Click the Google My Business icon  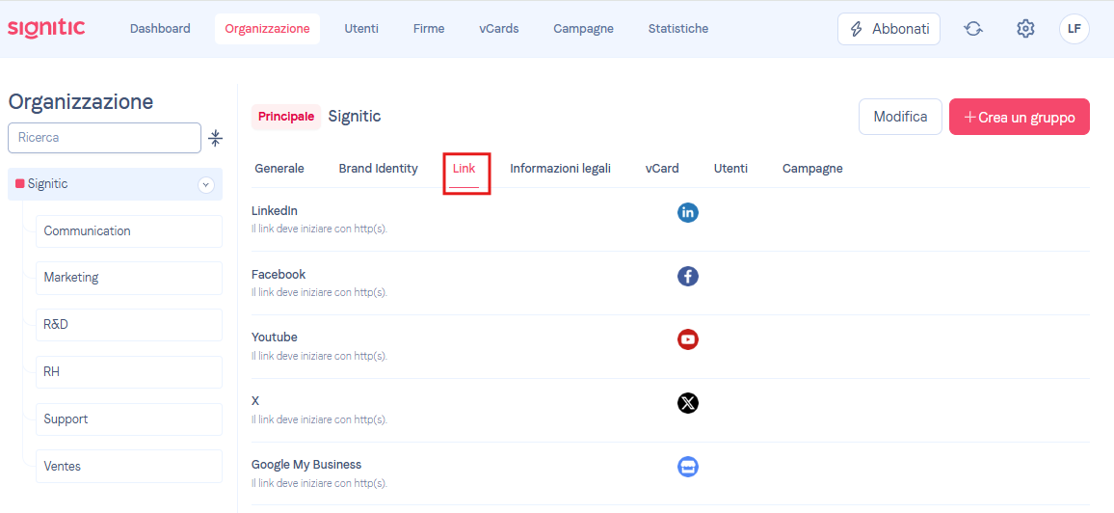[688, 467]
